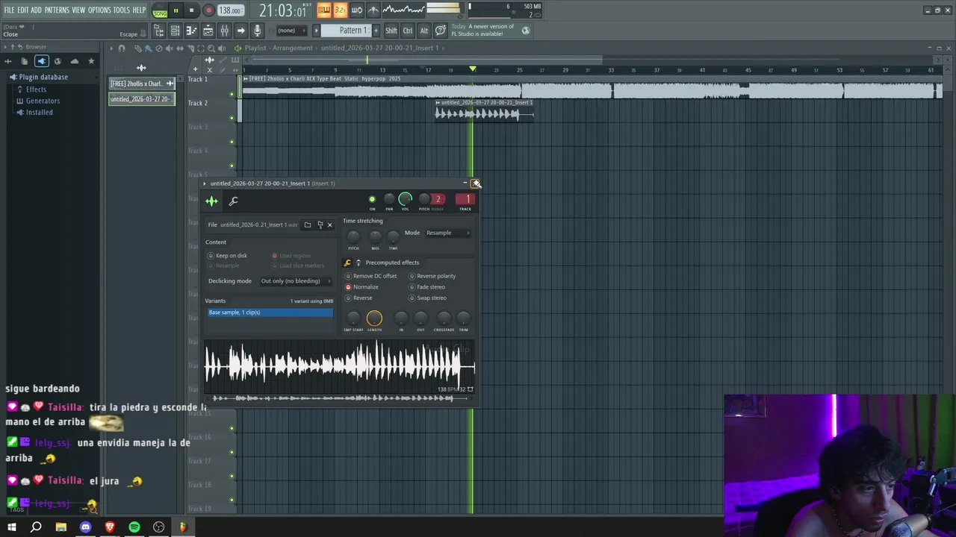Click the pause button in transport
This screenshot has height=537, width=956.
pos(176,10)
